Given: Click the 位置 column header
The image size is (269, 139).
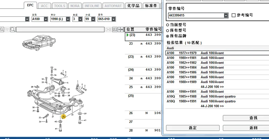Looking at the screenshot, I should coord(130,29).
